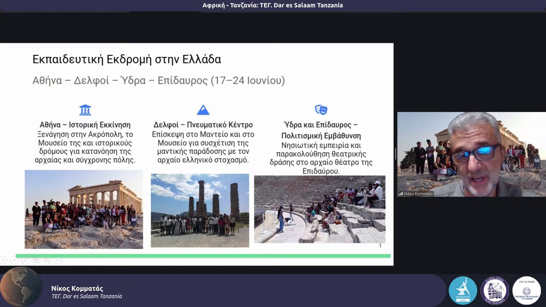546x307 pixels.
Task: Click the Greek Embassy Vienna round logo
Action: (526, 290)
